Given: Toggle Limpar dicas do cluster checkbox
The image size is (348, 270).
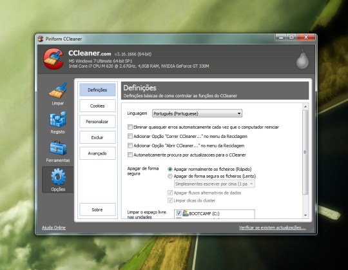Looking at the screenshot, I should pos(170,200).
